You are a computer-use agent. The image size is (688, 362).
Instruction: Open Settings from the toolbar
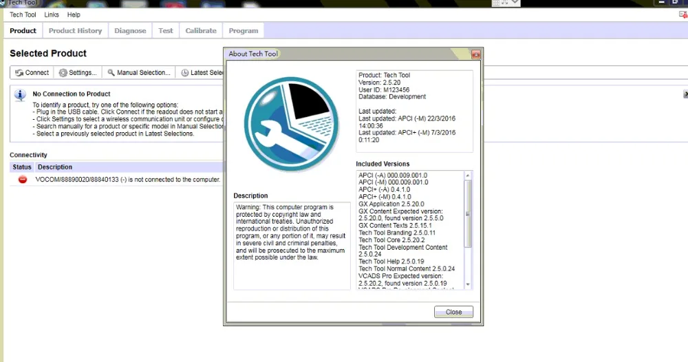click(x=78, y=72)
